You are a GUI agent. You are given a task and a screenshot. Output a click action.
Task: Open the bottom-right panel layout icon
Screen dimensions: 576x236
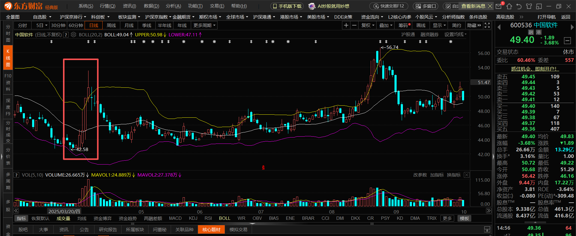click(x=487, y=230)
